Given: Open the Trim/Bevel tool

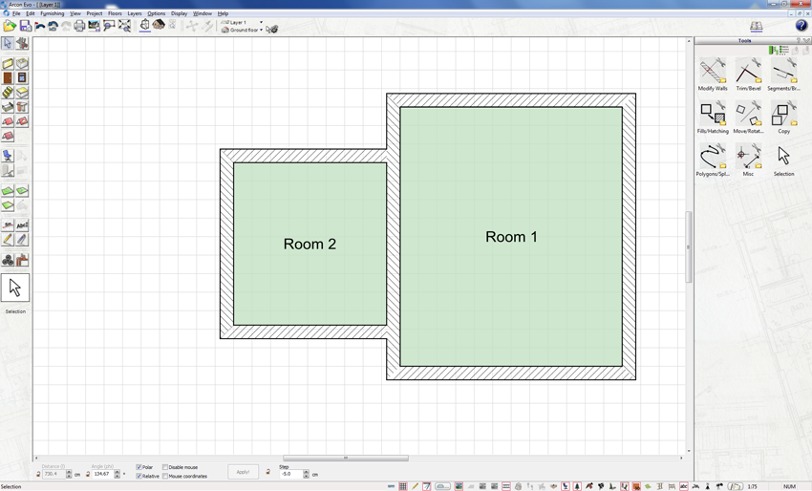Looking at the screenshot, I should pyautogui.click(x=748, y=75).
